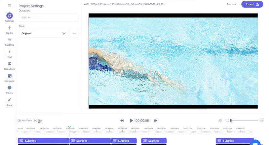Select the second Subtitles clip on timeline
This screenshot has width=269, height=145.
pos(90,141)
